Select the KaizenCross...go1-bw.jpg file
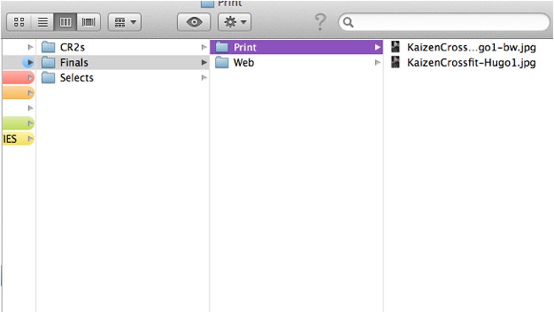This screenshot has height=312, width=554. point(471,47)
